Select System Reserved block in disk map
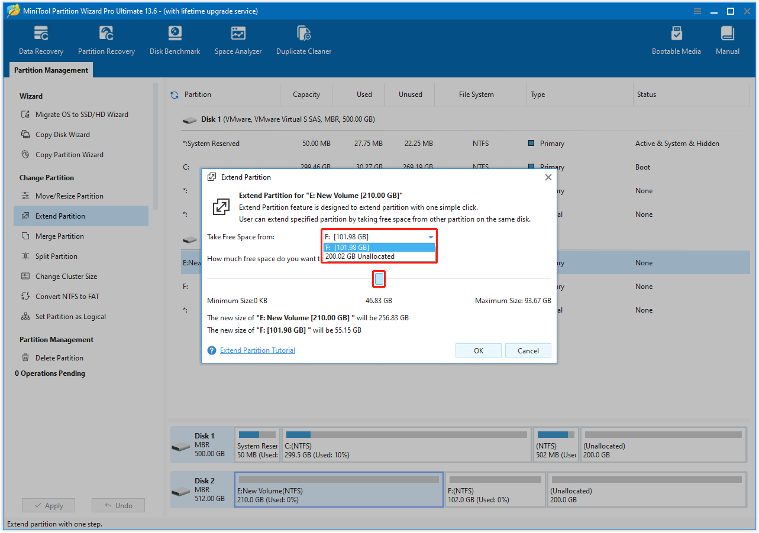Screen dimensions: 759x533 tap(257, 445)
